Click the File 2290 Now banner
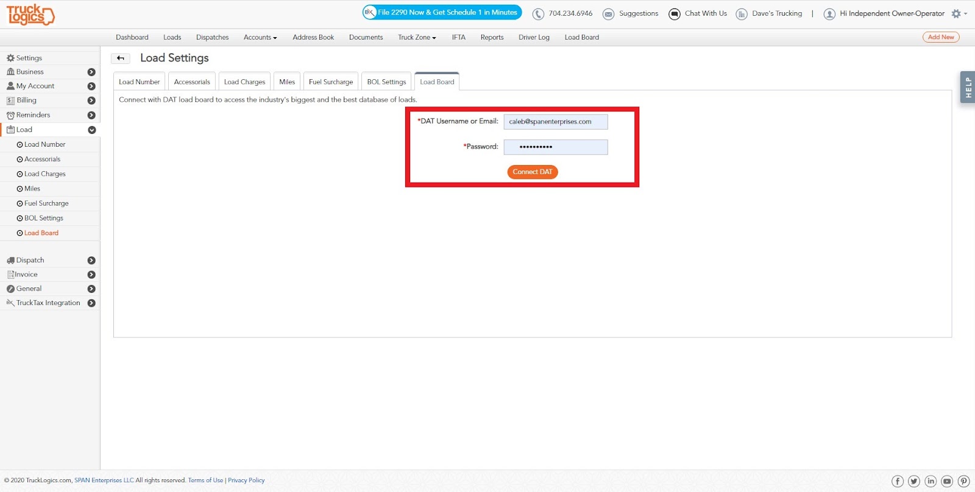This screenshot has width=975, height=492. point(442,12)
